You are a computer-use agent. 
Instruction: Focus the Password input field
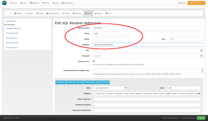pos(148,56)
